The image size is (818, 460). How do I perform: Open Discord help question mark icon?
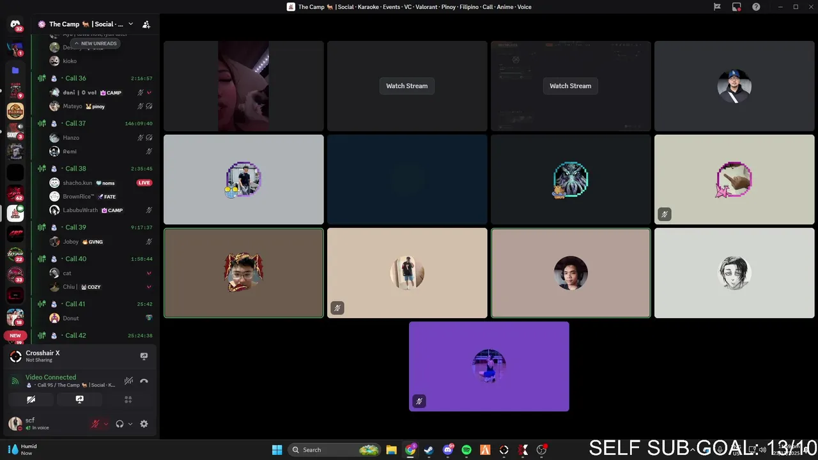pos(756,7)
